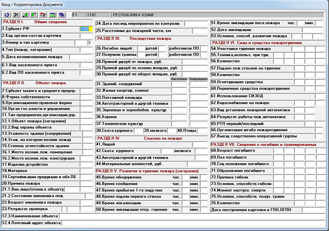This screenshot has width=329, height=231.
Task: Click the blue refresh arrow toolbar icon
Action: pyautogui.click(x=7, y=15)
